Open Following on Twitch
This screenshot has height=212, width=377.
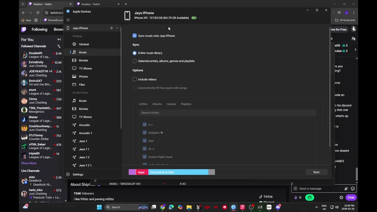click(x=39, y=29)
